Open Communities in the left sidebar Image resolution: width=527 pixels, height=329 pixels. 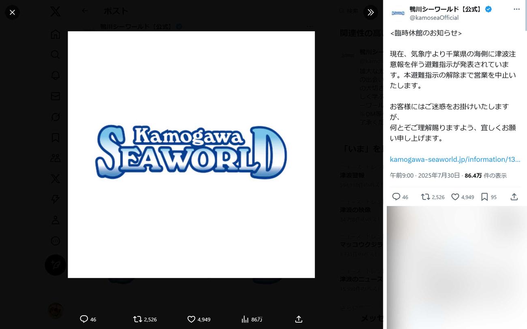coord(56,158)
